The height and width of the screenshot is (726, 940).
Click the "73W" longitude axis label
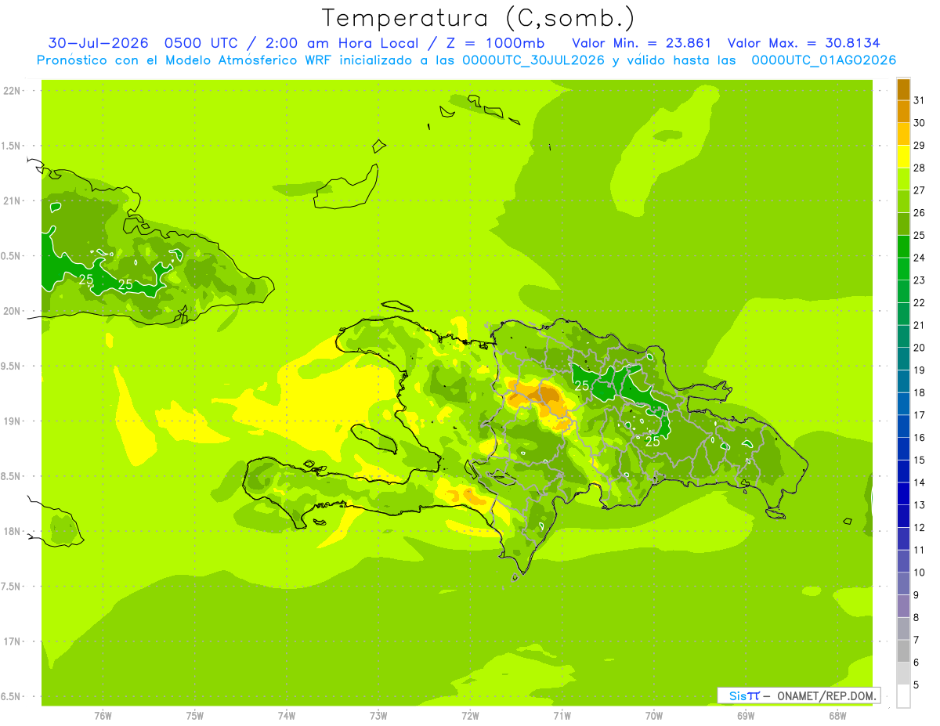(378, 716)
